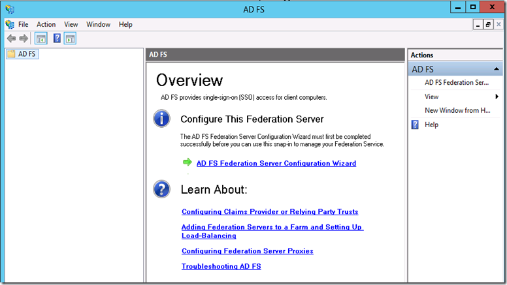Open AD FS Federation Server Configuration Wizard link
This screenshot has width=507, height=285.
276,163
